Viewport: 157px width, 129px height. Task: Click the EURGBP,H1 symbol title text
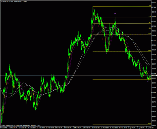click(5, 2)
